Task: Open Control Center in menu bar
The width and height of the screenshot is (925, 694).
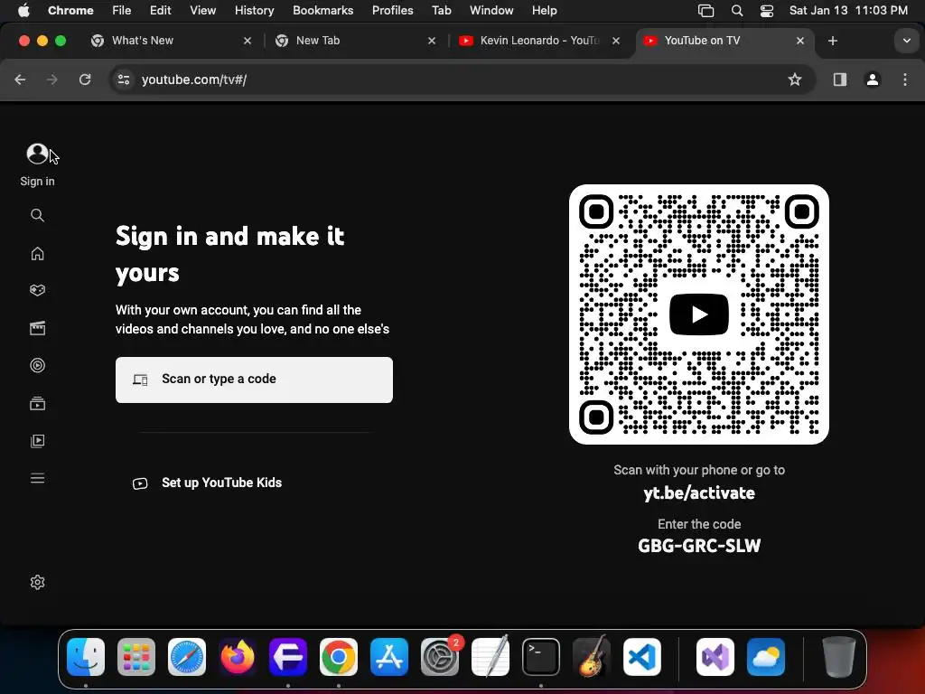Action: click(x=766, y=10)
